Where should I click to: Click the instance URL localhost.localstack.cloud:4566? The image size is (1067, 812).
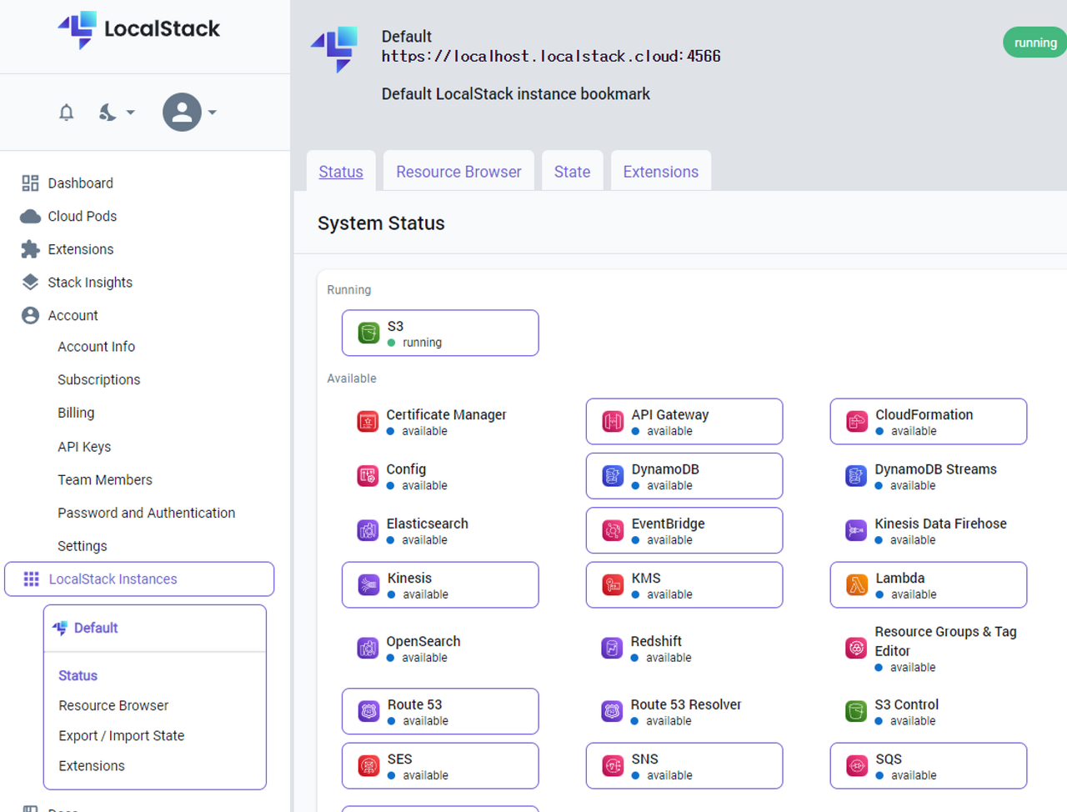(551, 57)
